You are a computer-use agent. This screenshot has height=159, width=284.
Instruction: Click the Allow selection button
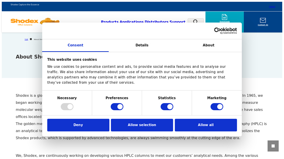[142, 125]
